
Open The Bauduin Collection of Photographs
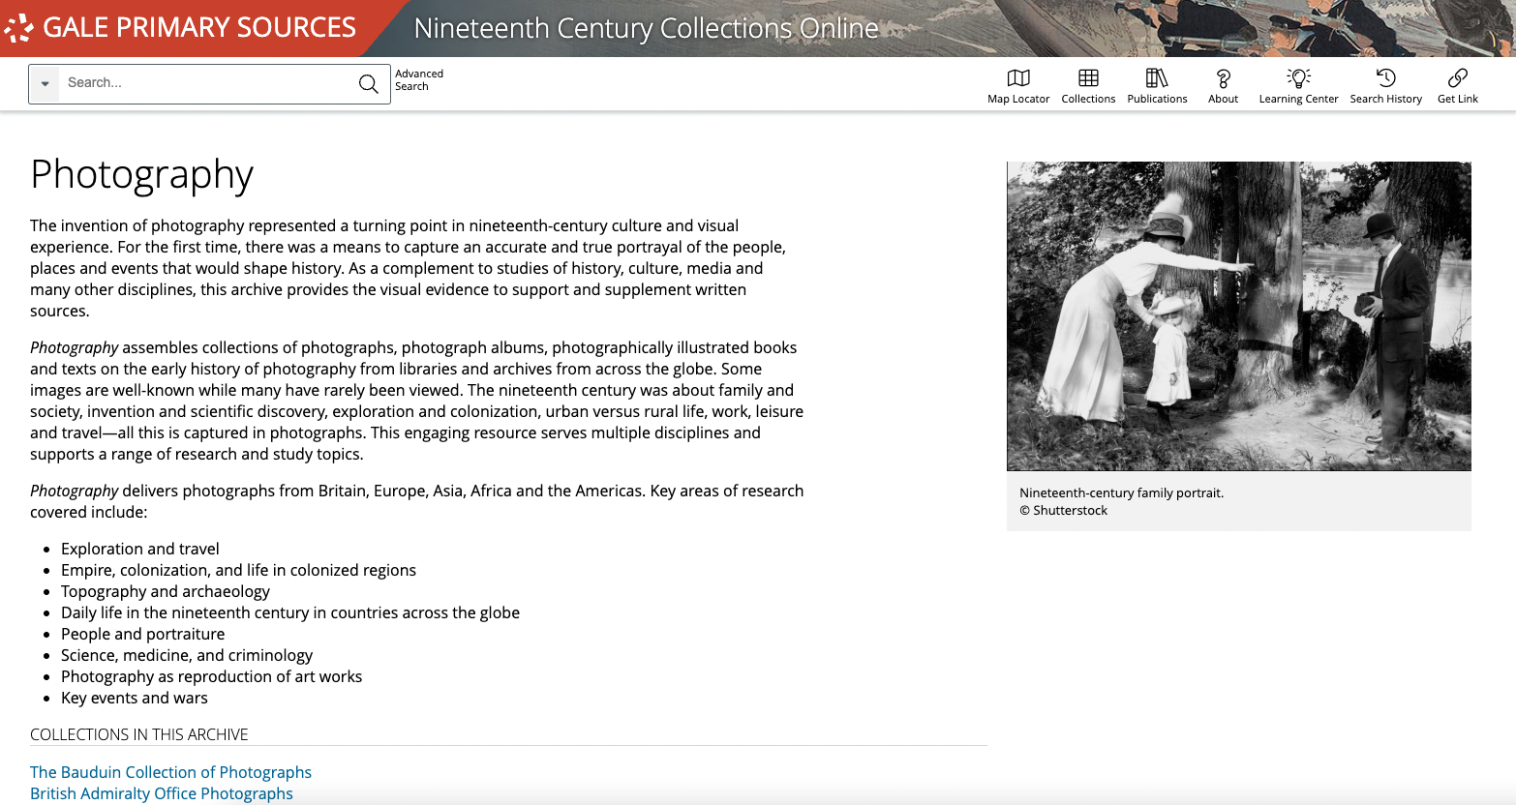coord(170,772)
